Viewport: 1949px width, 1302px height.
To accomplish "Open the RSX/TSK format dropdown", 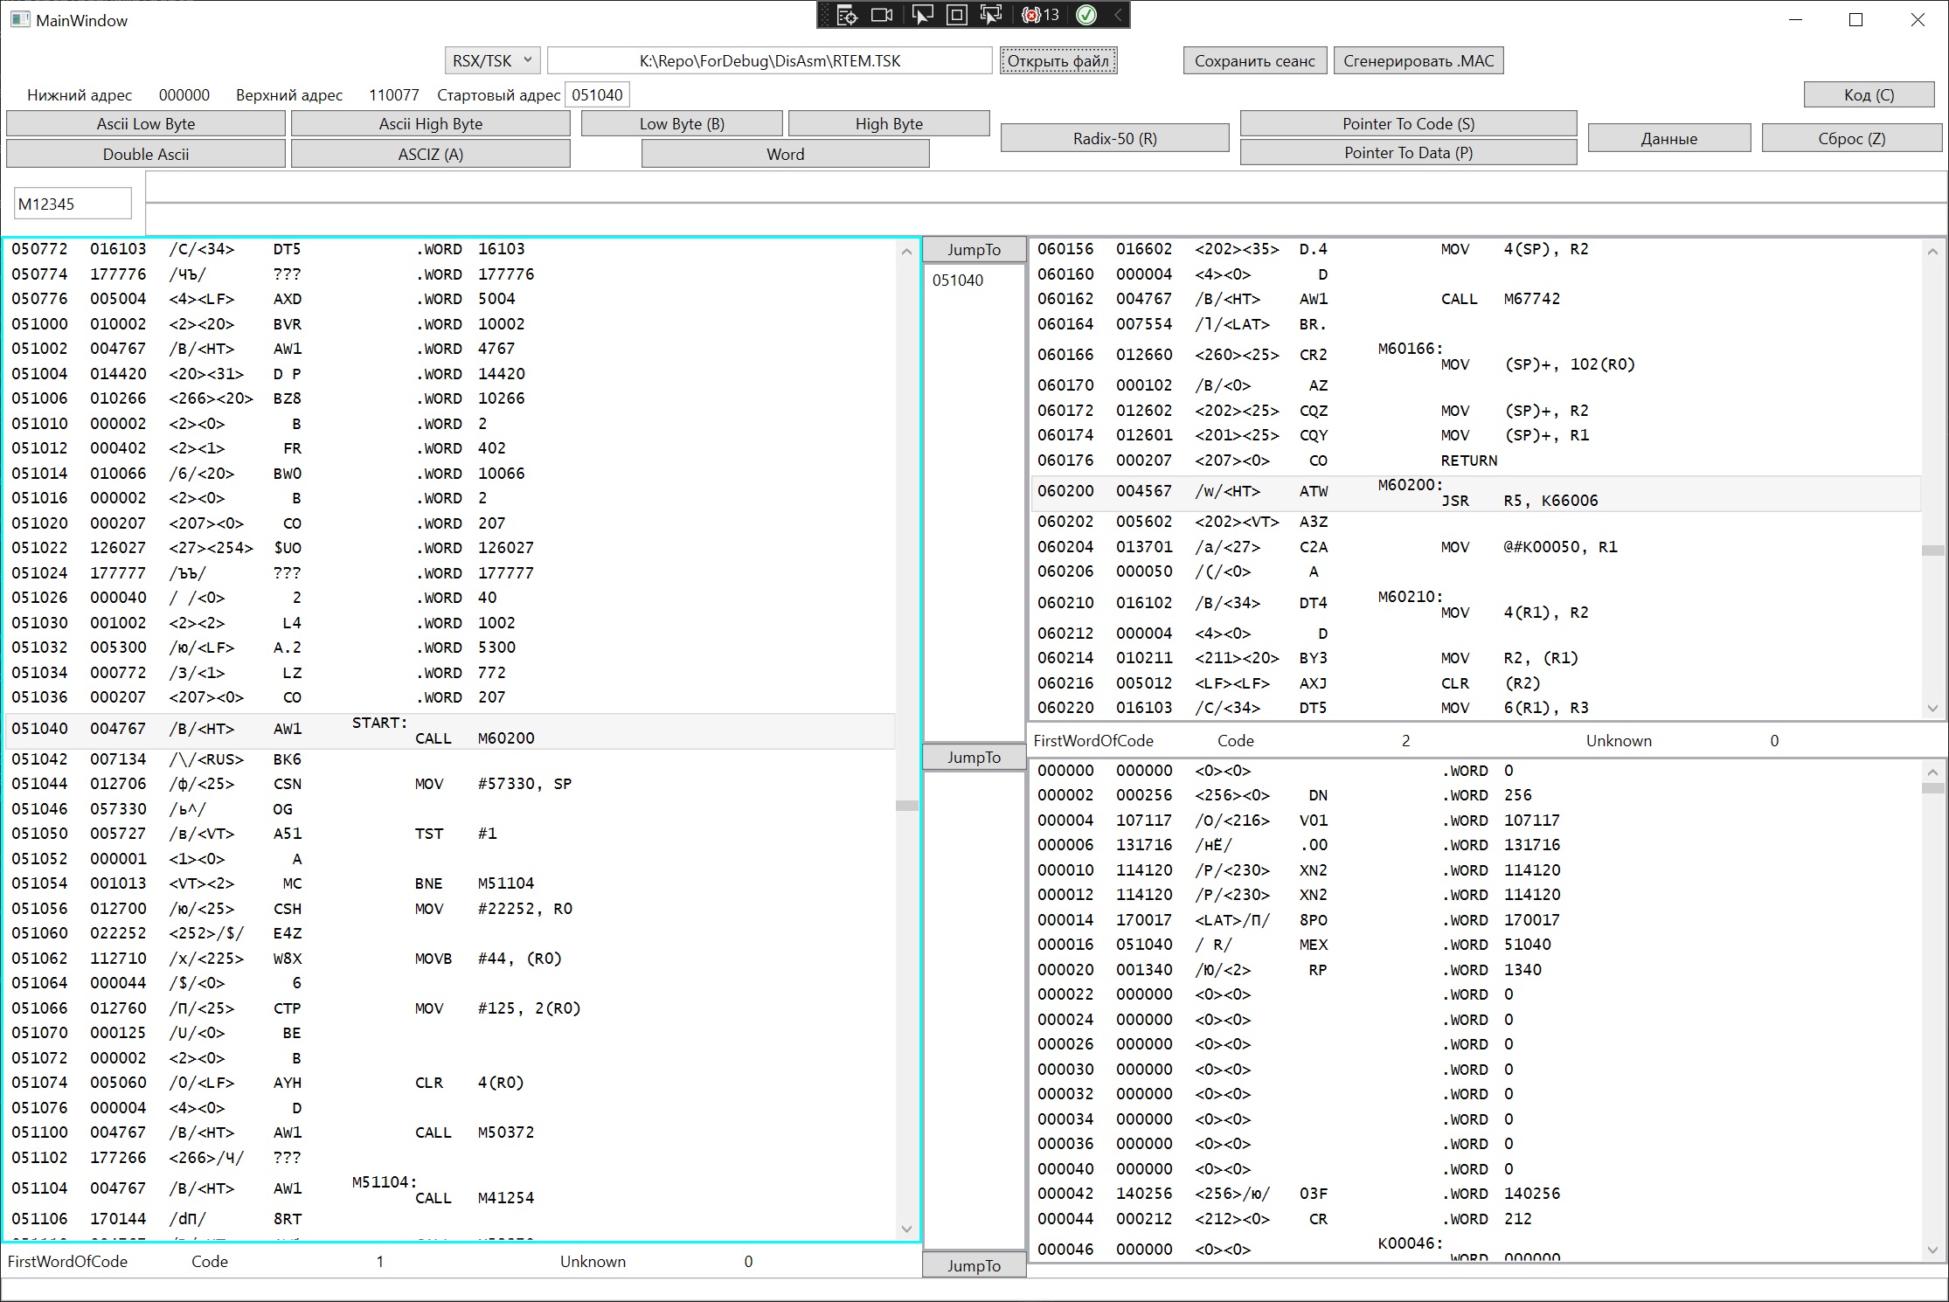I will (x=492, y=60).
